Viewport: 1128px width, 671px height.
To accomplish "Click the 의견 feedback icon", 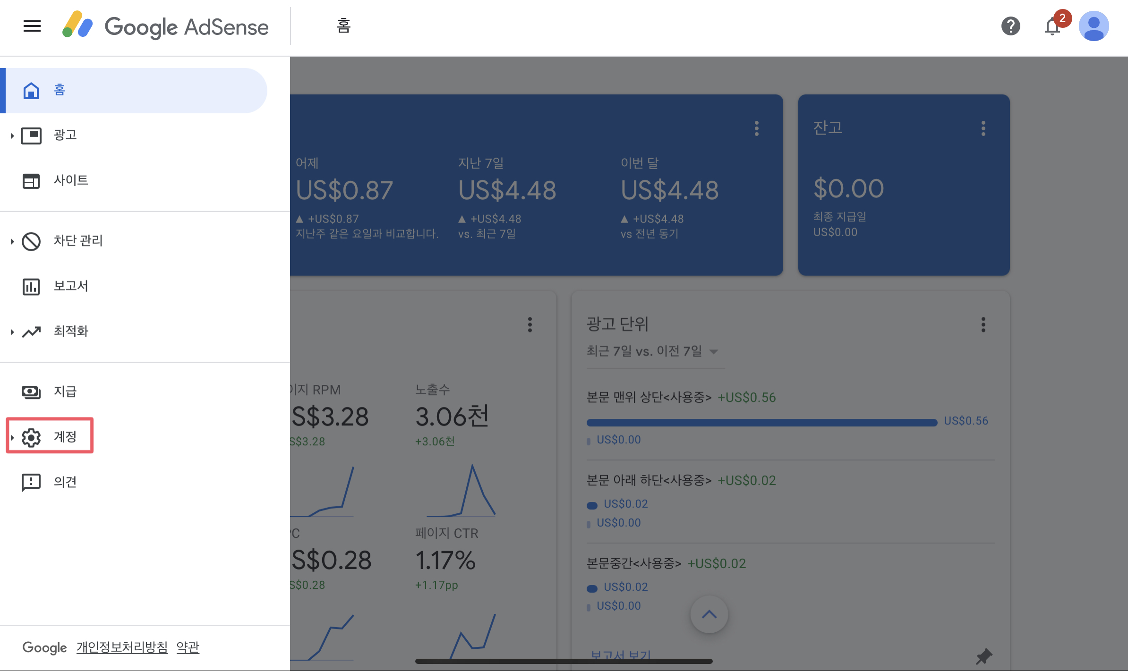I will point(31,483).
